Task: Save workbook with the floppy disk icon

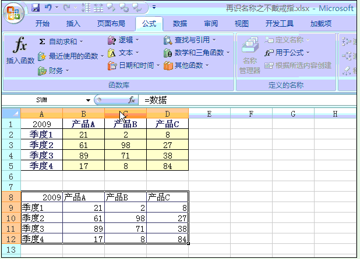Action: tap(36, 8)
